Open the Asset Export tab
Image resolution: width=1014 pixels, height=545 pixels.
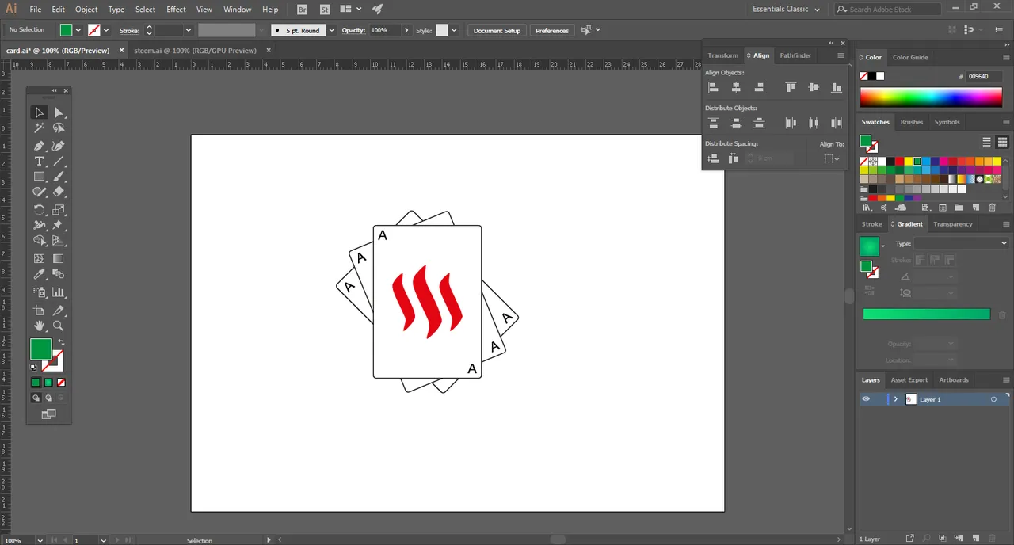909,379
